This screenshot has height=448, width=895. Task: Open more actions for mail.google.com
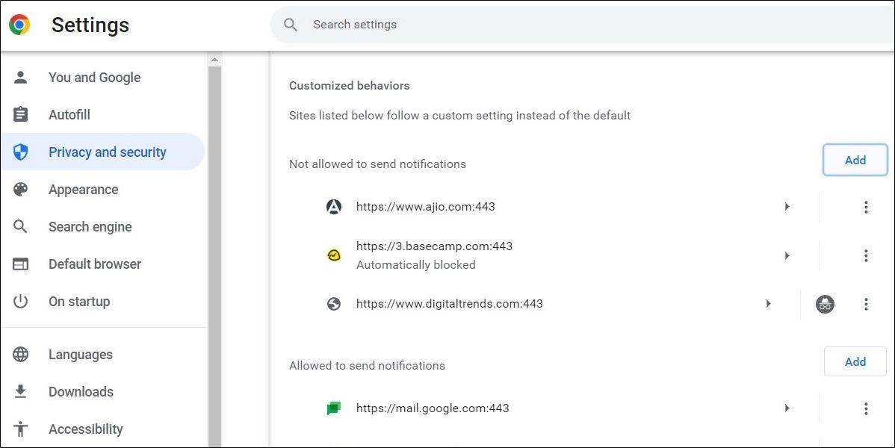[x=866, y=408]
